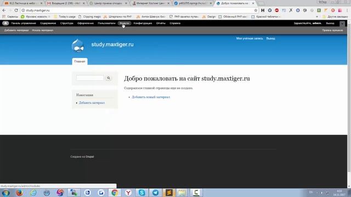The height and width of the screenshot is (197, 351).
Task: Switch to the p401055 tab
Action: [x=193, y=3]
